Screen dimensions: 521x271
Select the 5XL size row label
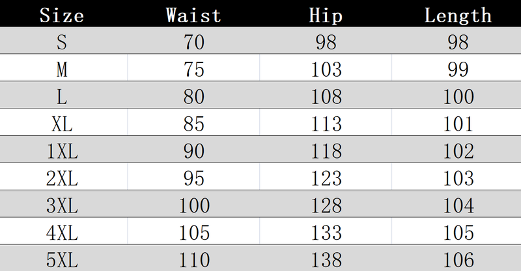pyautogui.click(x=63, y=258)
